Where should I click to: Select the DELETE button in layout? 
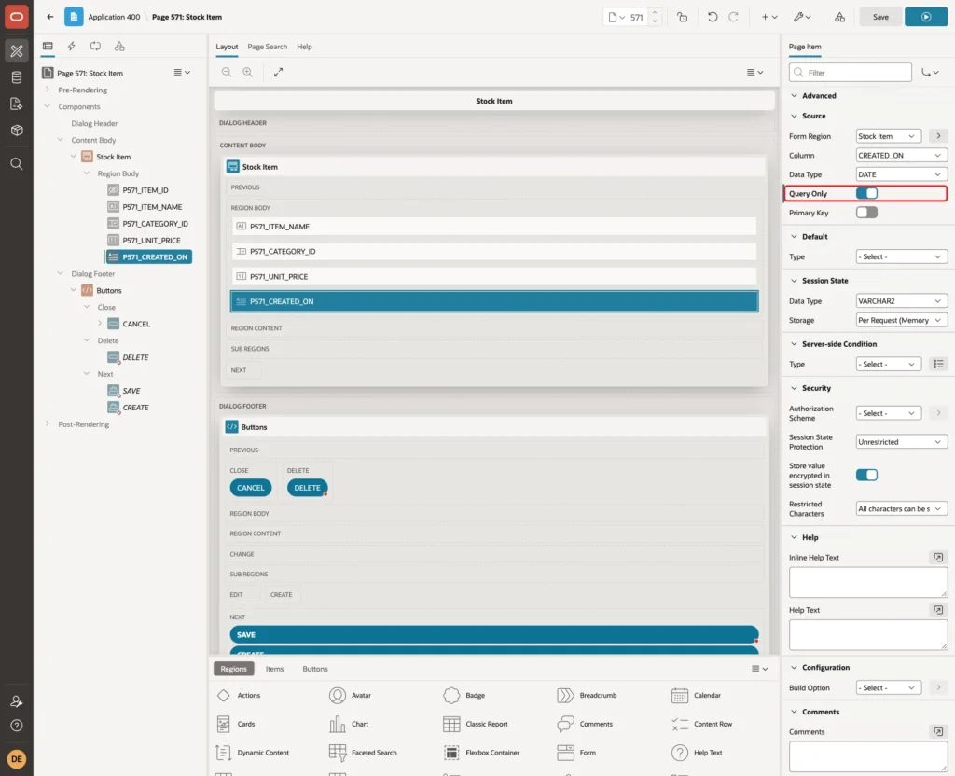pyautogui.click(x=307, y=488)
